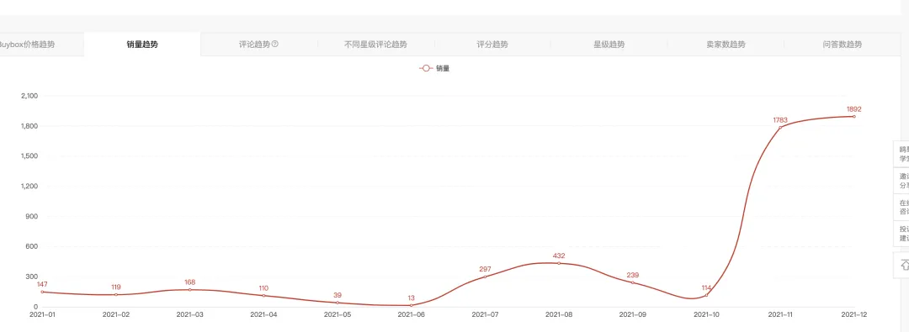
Task: Click the back-to-top arrow icon
Action: [904, 266]
